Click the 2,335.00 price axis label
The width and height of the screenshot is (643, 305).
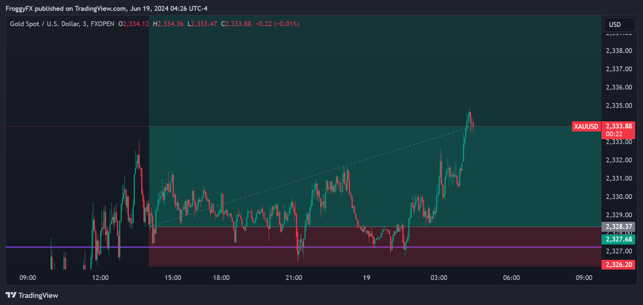(x=619, y=106)
